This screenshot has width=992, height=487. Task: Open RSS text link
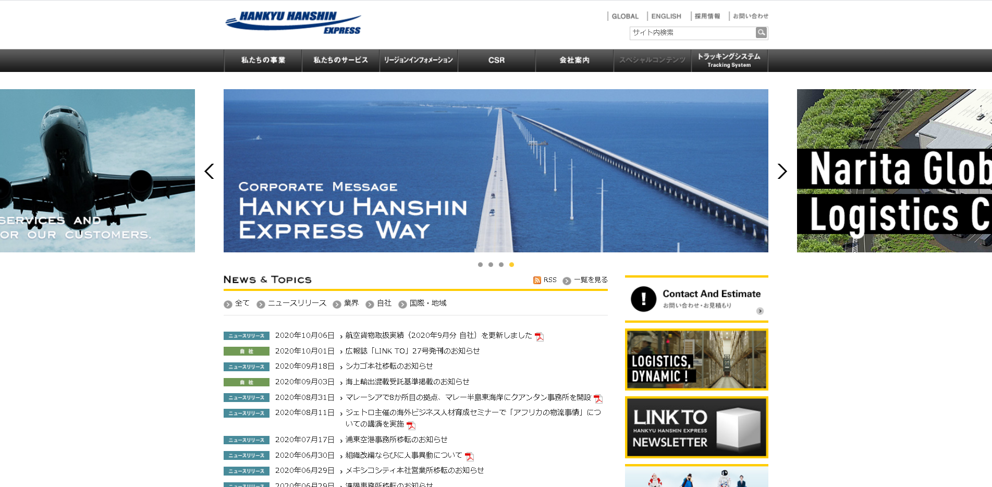pyautogui.click(x=550, y=280)
